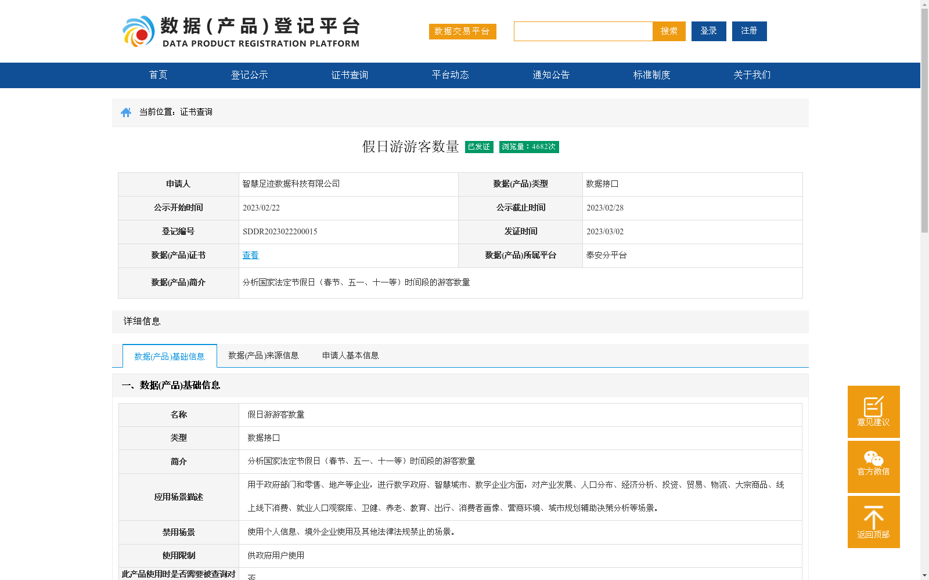Open 平台动态 in the navigation bar
The width and height of the screenshot is (929, 580).
[x=450, y=75]
